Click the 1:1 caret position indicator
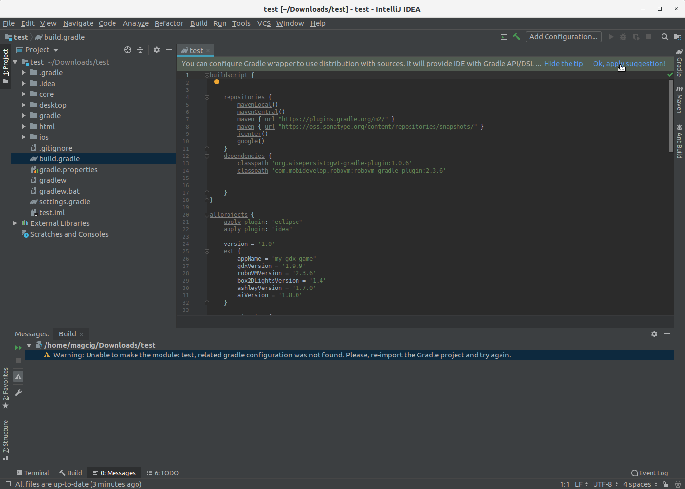 564,484
